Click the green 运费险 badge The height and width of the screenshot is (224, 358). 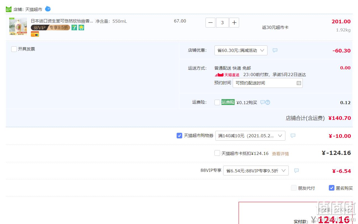pos(228,102)
